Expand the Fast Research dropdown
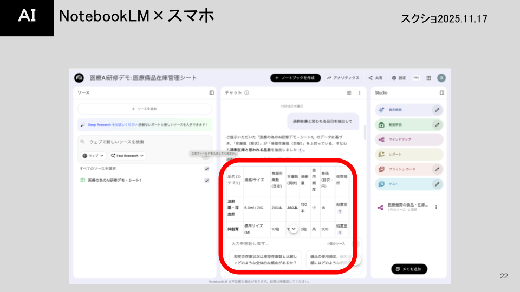The image size is (520, 292). point(128,156)
